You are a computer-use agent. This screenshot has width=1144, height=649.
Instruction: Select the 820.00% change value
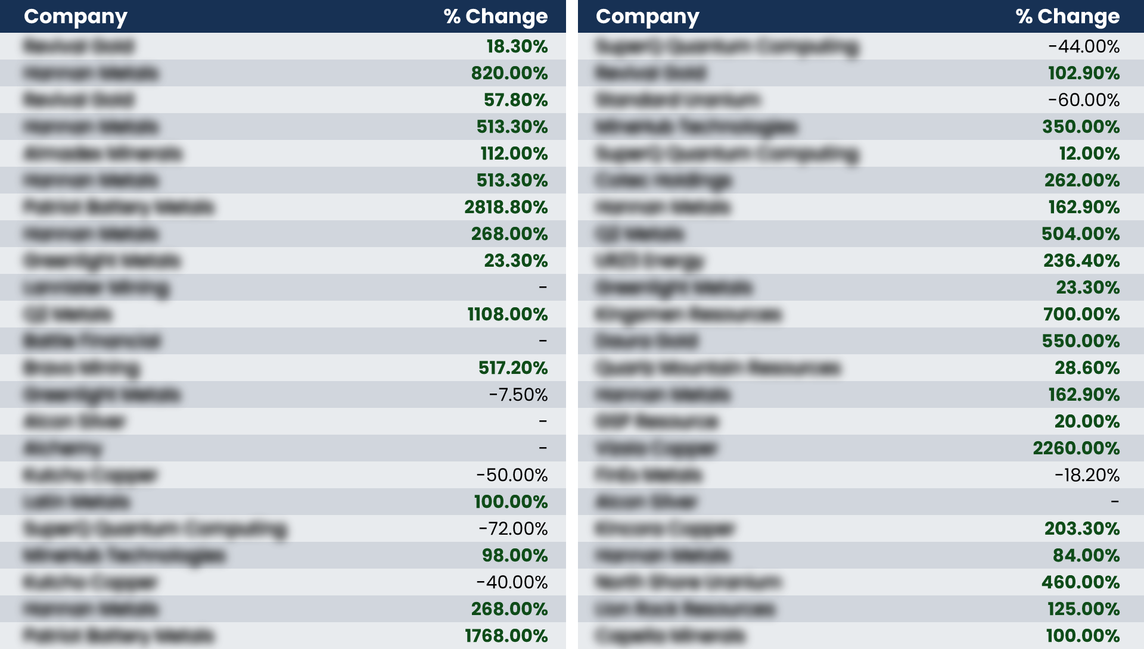tap(509, 73)
